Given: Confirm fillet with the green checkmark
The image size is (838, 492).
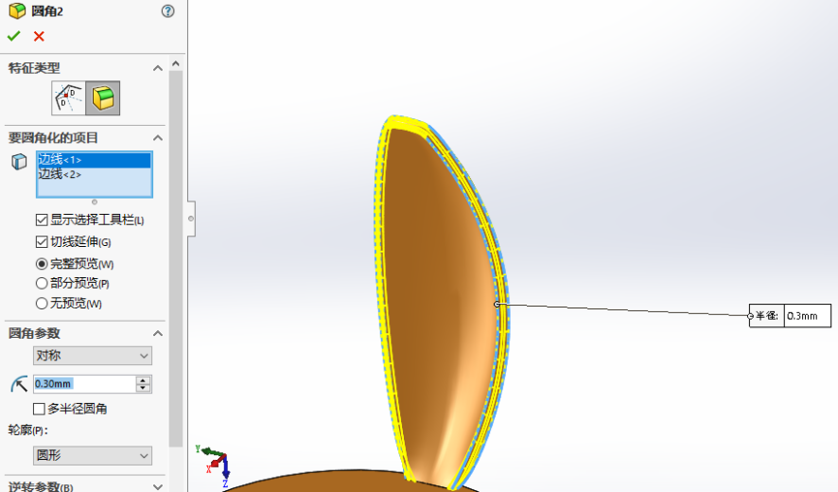Looking at the screenshot, I should coord(13,36).
